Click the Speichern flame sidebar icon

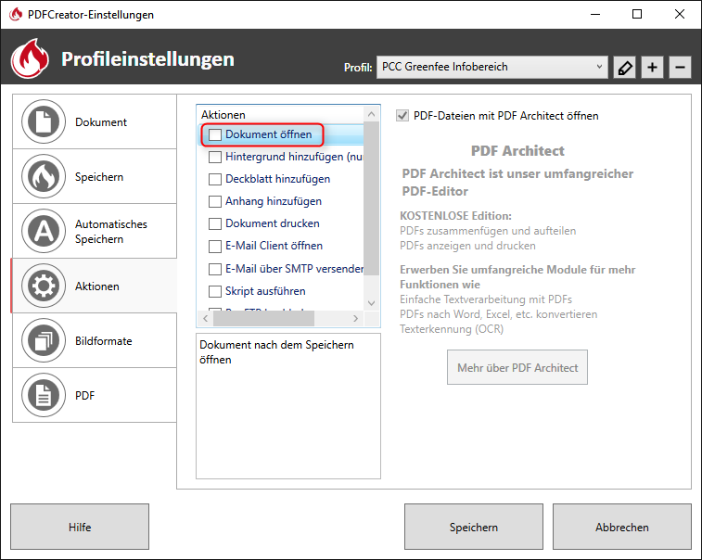44,176
